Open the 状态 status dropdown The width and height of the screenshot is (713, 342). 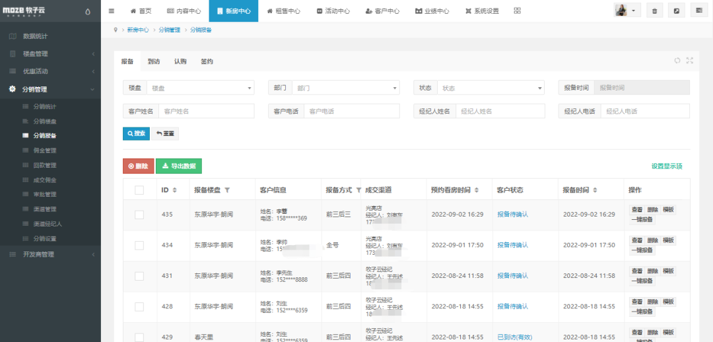(491, 88)
